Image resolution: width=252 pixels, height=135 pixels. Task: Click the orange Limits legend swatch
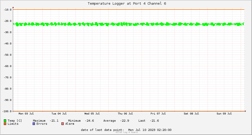5,124
